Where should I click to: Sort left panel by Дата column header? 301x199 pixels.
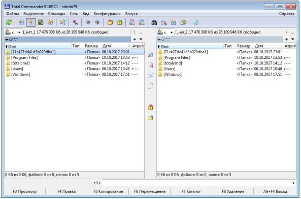pos(116,46)
